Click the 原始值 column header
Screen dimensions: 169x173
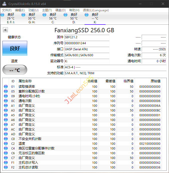[155, 81]
